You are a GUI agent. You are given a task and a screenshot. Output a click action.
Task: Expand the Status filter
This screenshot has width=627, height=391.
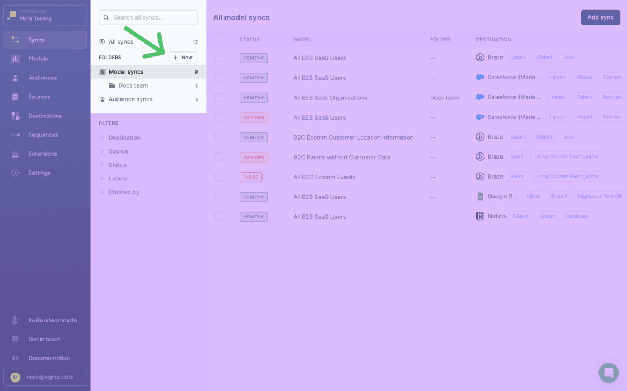pyautogui.click(x=119, y=165)
